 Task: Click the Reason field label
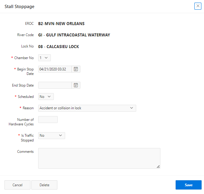28,108
